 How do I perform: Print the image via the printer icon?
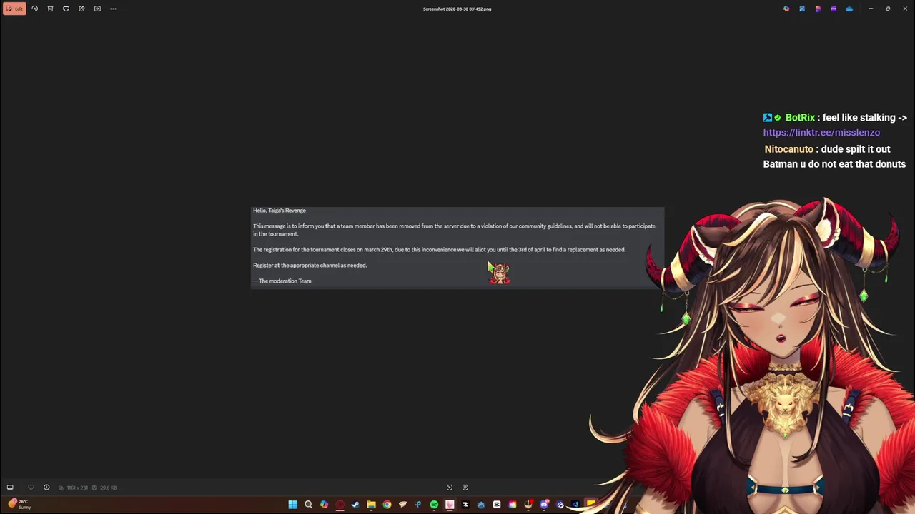click(x=66, y=9)
